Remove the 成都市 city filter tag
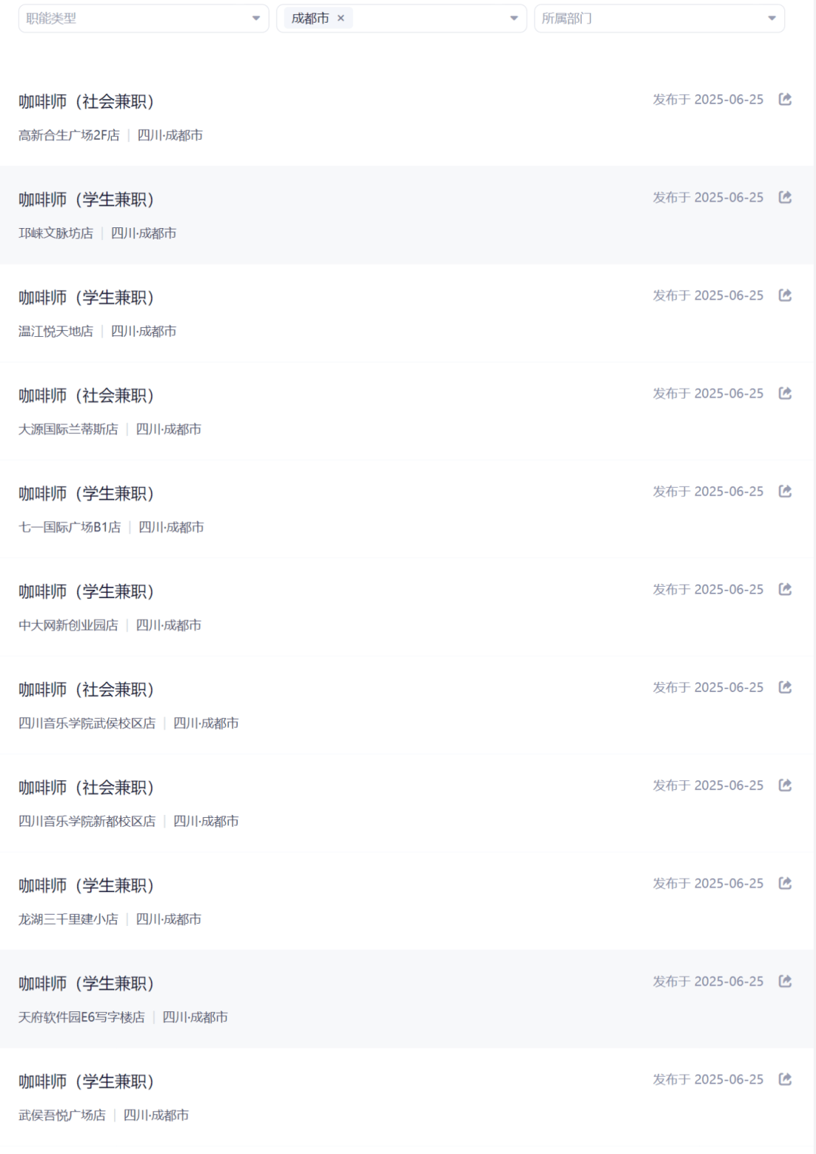This screenshot has width=816, height=1154. pyautogui.click(x=341, y=18)
